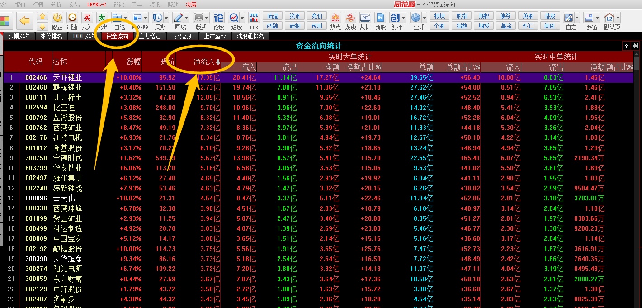Switch to the 上市至今 tab
642x308 pixels.
point(215,36)
